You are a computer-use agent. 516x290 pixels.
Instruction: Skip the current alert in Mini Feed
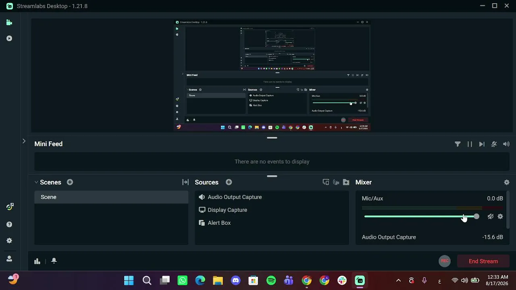(x=482, y=144)
